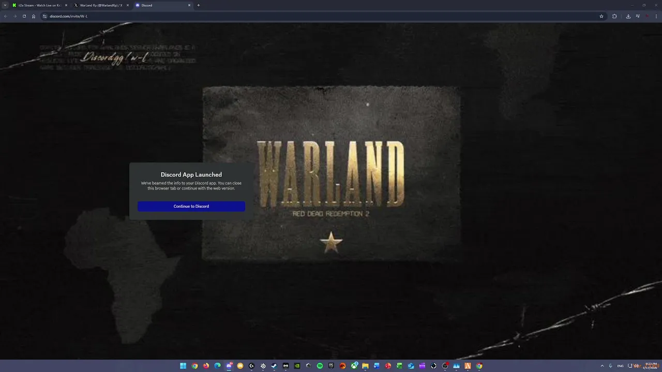This screenshot has width=662, height=372.
Task: Switch the ENG input language
Action: (621, 366)
